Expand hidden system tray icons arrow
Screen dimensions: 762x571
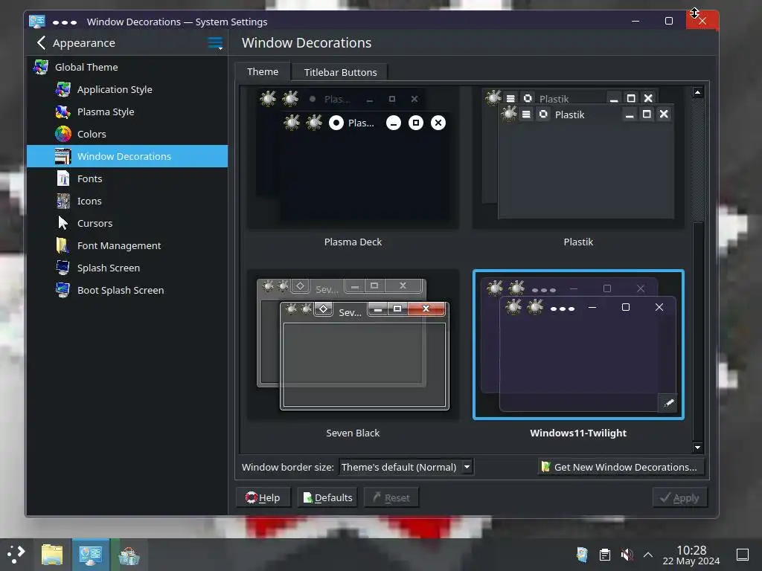tap(648, 555)
